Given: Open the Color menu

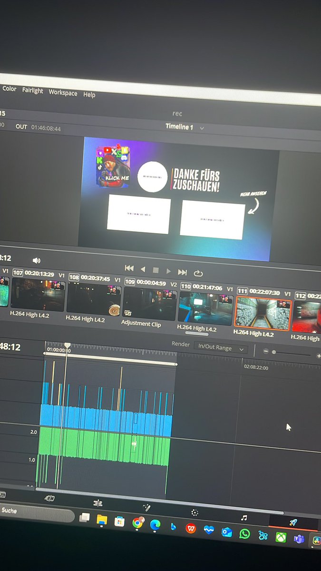Looking at the screenshot, I should pyautogui.click(x=9, y=89).
